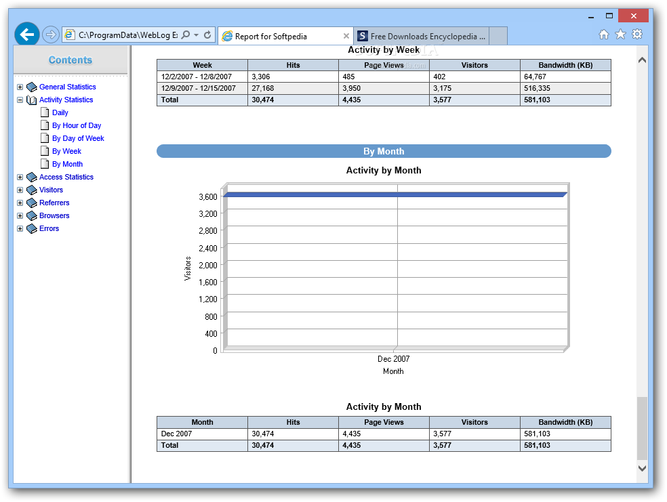The image size is (667, 502).
Task: Open the Visitors link in Contents
Action: 51,190
